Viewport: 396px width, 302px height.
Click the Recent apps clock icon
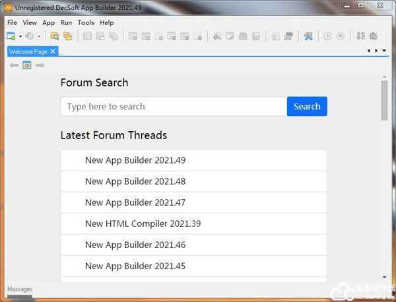pos(30,36)
